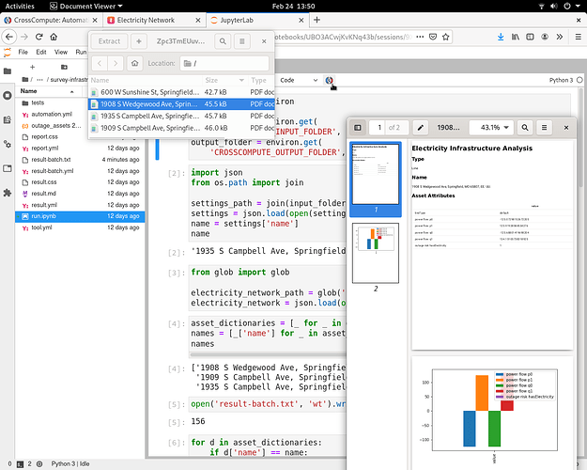Open the running kernels sidebar tab
The image size is (587, 470).
[8, 95]
